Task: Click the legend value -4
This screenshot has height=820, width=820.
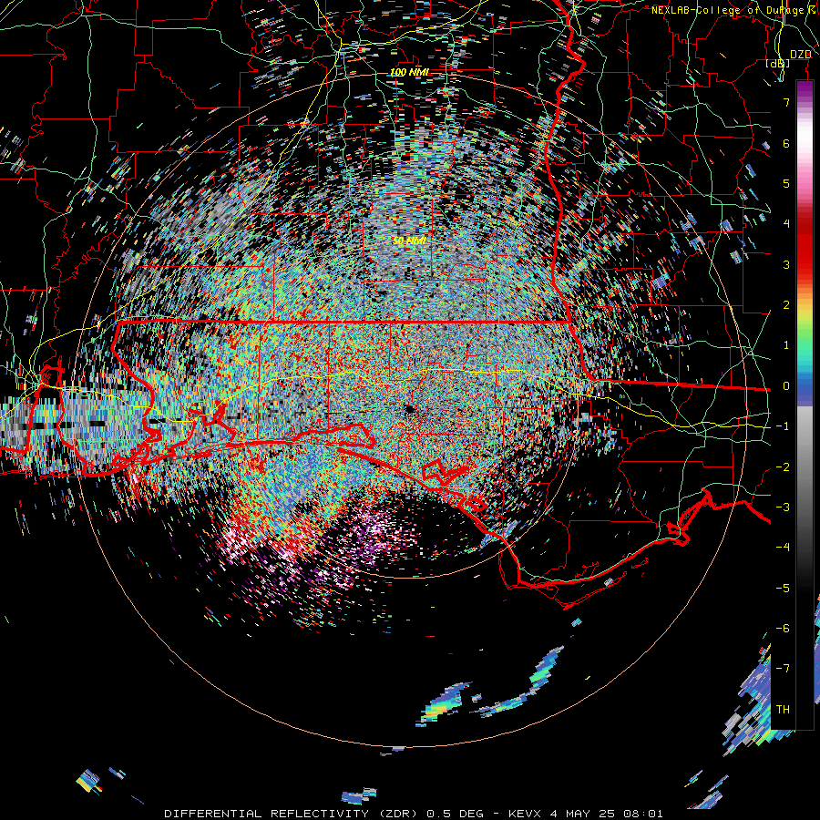Action: tap(783, 547)
